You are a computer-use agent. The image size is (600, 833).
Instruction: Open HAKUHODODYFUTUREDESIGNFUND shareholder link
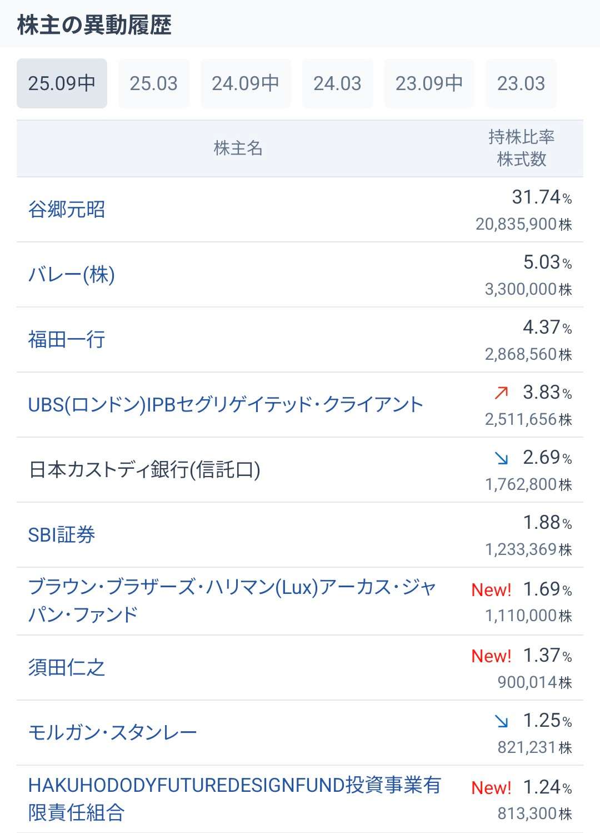234,799
